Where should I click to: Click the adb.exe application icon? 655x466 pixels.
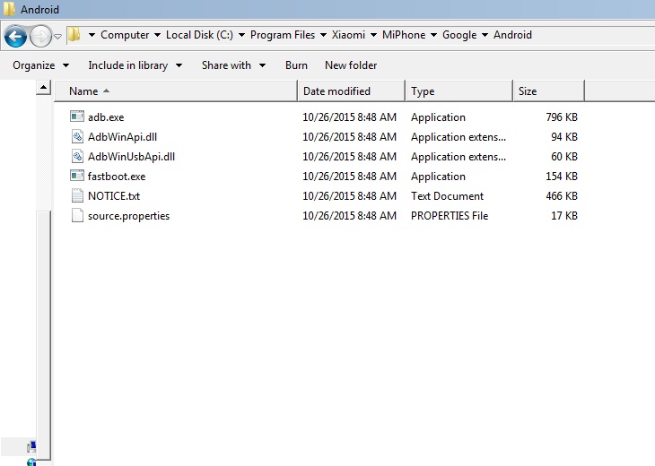[77, 116]
